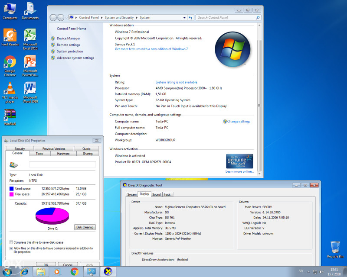Viewport: 347px width, 277px height.
Task: Toggle Allow files to be indexed checkbox
Action: (x=11, y=248)
